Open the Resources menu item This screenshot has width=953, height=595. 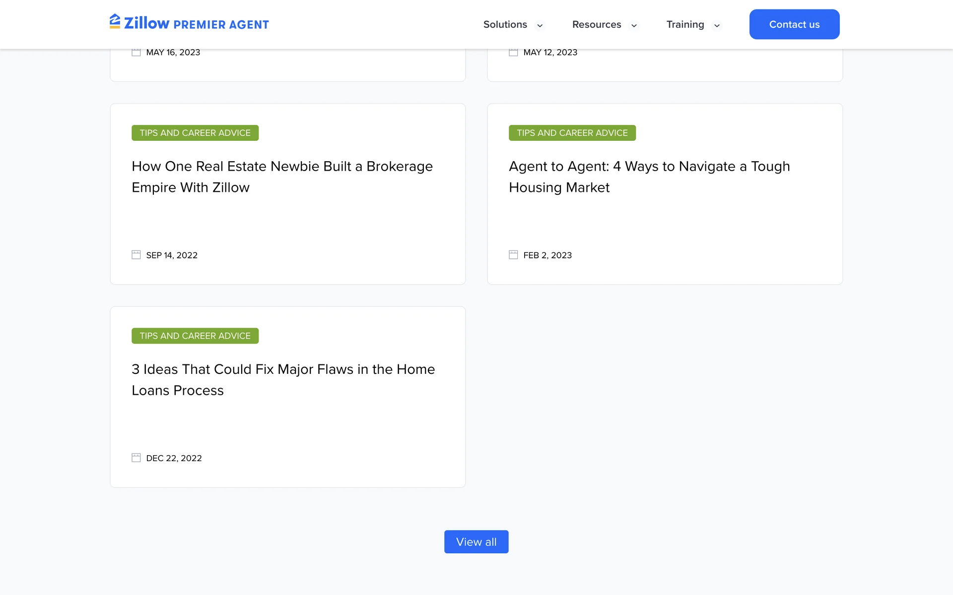click(x=596, y=24)
